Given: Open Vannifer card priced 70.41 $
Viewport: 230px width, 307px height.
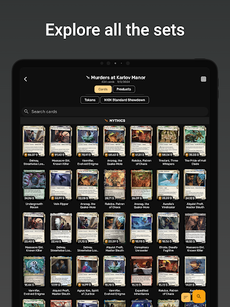Looking at the screenshot, I should tap(88, 141).
